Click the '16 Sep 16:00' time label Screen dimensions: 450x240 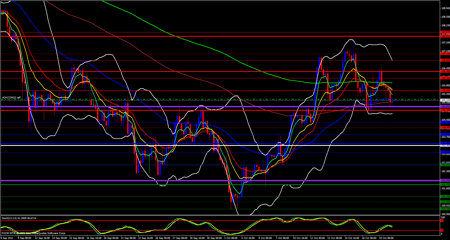coord(94,238)
